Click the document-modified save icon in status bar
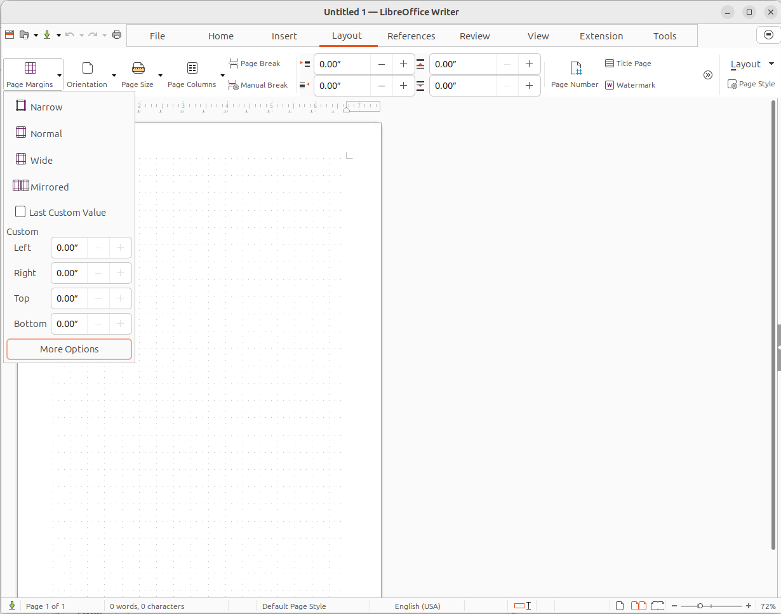Image resolution: width=781 pixels, height=614 pixels. pos(11,606)
